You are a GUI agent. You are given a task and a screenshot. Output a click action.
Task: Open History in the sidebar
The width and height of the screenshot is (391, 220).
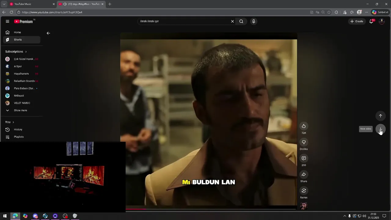[21, 130]
